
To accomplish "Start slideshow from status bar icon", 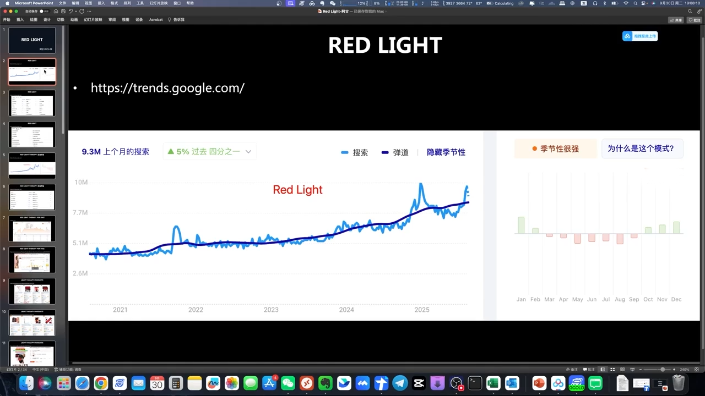I will 632,370.
